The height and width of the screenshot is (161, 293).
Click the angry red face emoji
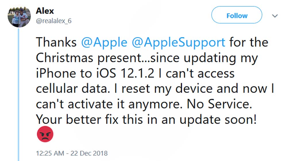[45, 133]
